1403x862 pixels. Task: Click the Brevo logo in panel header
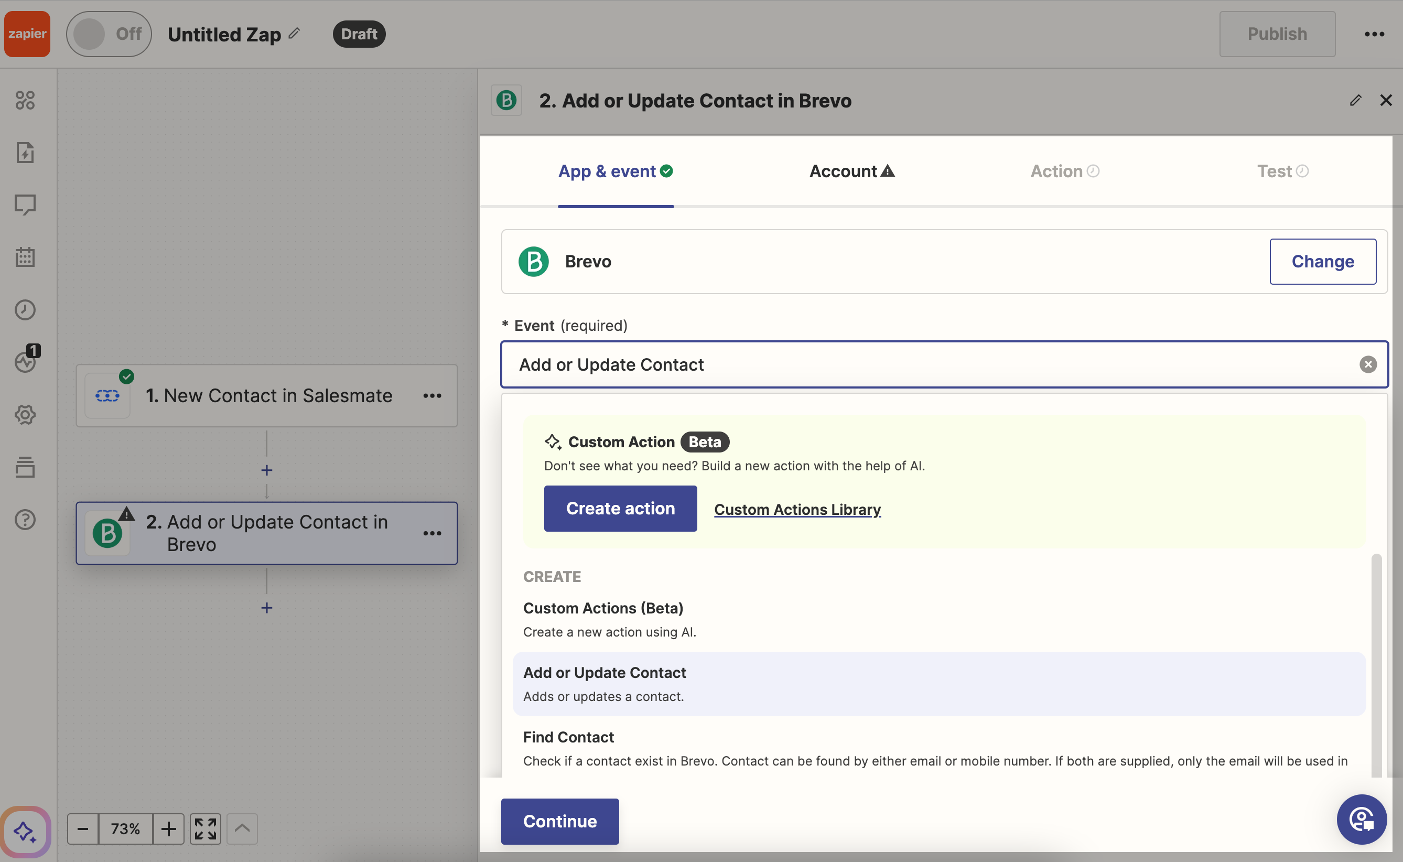[x=506, y=100]
